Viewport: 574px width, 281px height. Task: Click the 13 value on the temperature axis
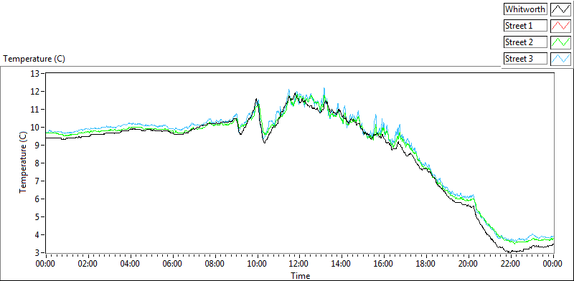(34, 74)
